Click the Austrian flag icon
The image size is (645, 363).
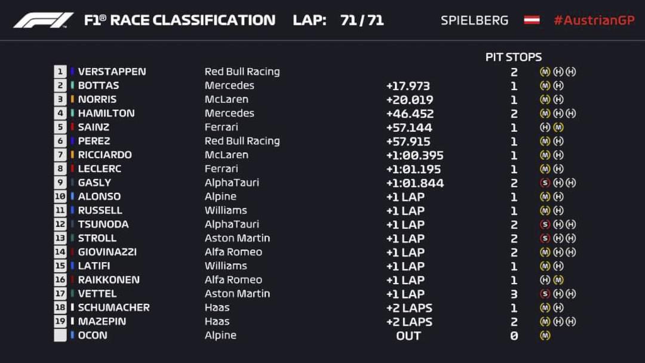532,20
